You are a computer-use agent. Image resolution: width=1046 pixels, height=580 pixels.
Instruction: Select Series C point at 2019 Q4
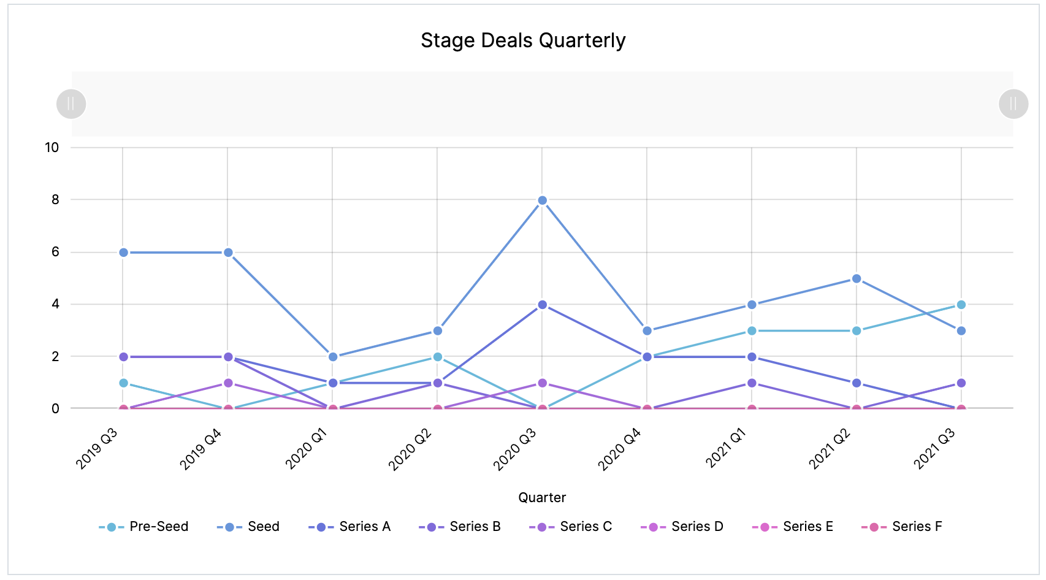(228, 383)
